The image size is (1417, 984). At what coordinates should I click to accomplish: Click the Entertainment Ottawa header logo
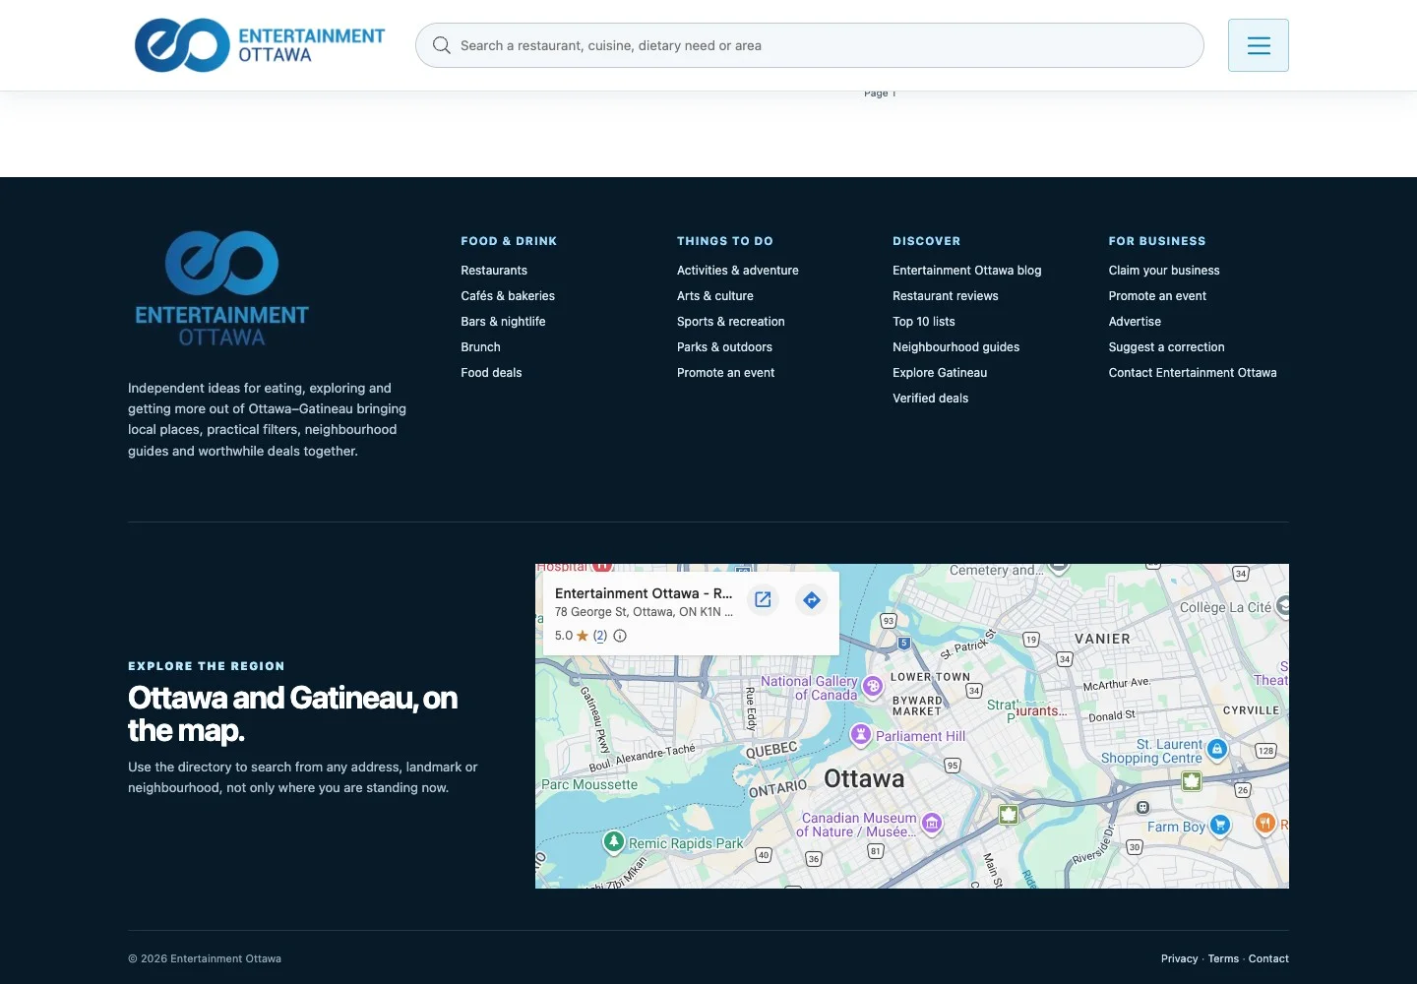click(x=260, y=45)
